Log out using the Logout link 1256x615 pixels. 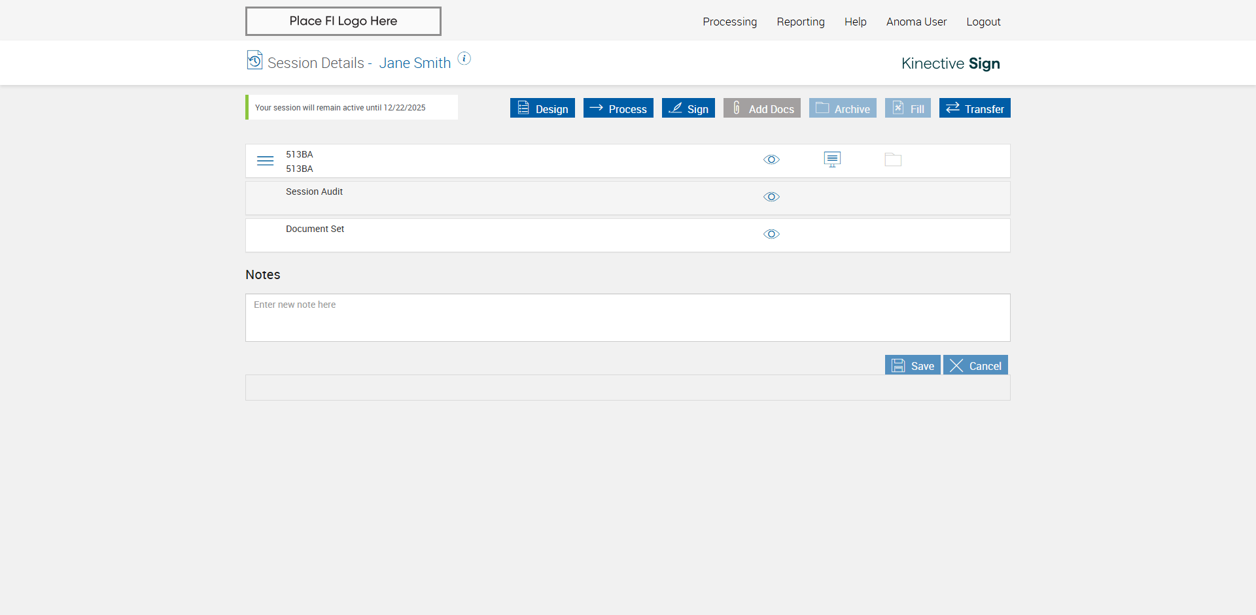(x=983, y=22)
